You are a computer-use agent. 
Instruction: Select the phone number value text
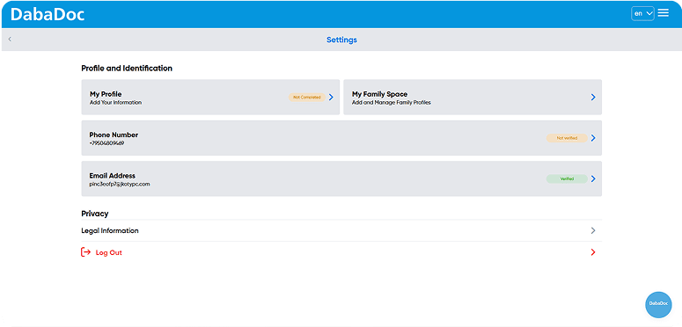tap(106, 143)
